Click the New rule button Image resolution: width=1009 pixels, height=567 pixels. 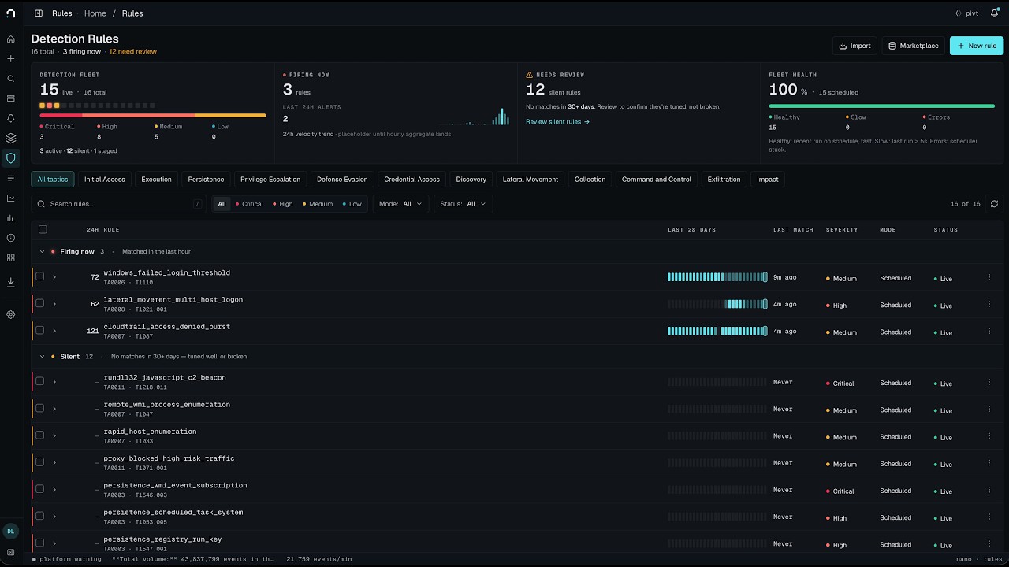[x=977, y=46]
